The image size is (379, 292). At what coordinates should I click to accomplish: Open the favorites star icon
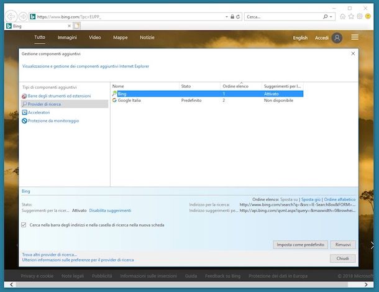(351, 16)
